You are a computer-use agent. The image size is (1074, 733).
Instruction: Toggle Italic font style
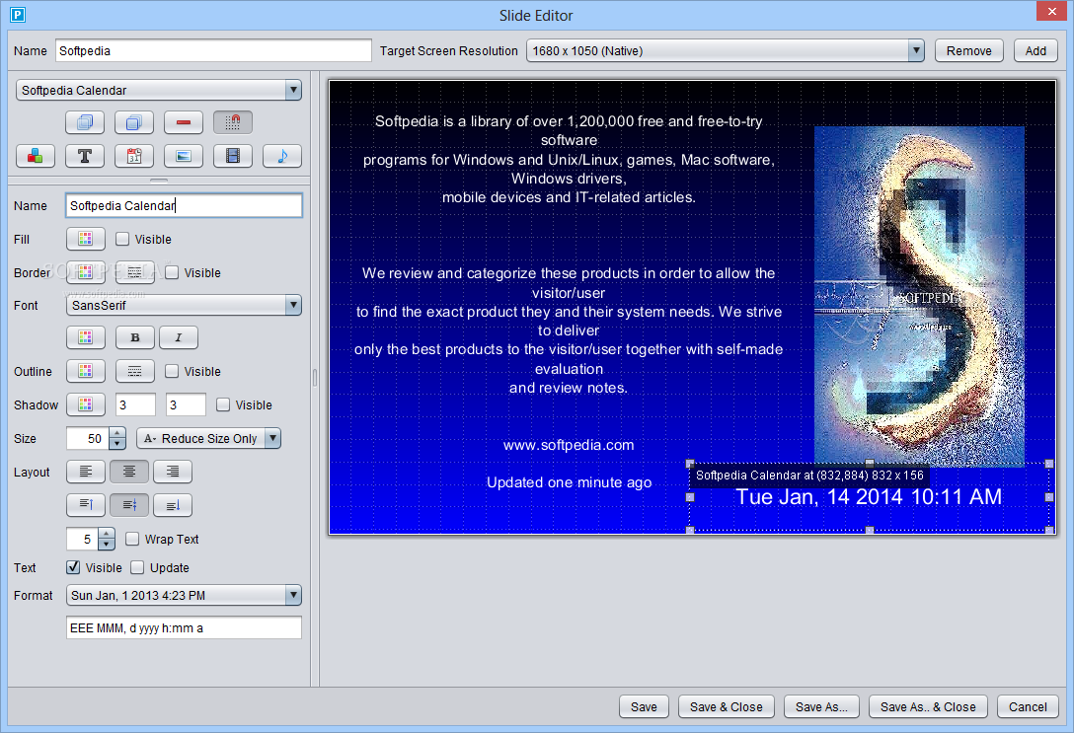[x=179, y=337]
